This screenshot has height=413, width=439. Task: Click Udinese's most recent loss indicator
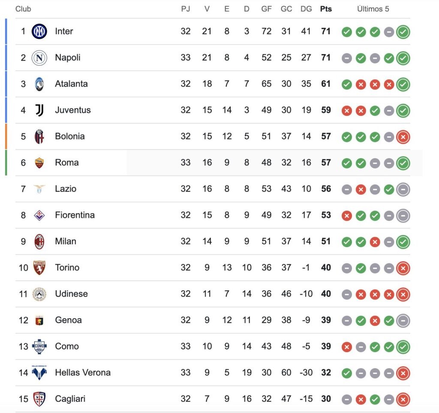click(x=403, y=294)
